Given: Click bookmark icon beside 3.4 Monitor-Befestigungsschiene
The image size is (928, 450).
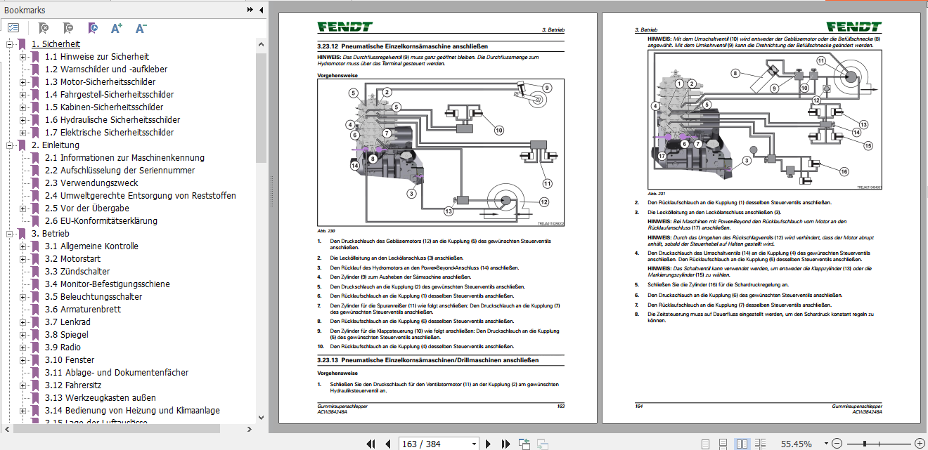Looking at the screenshot, I should coord(34,284).
